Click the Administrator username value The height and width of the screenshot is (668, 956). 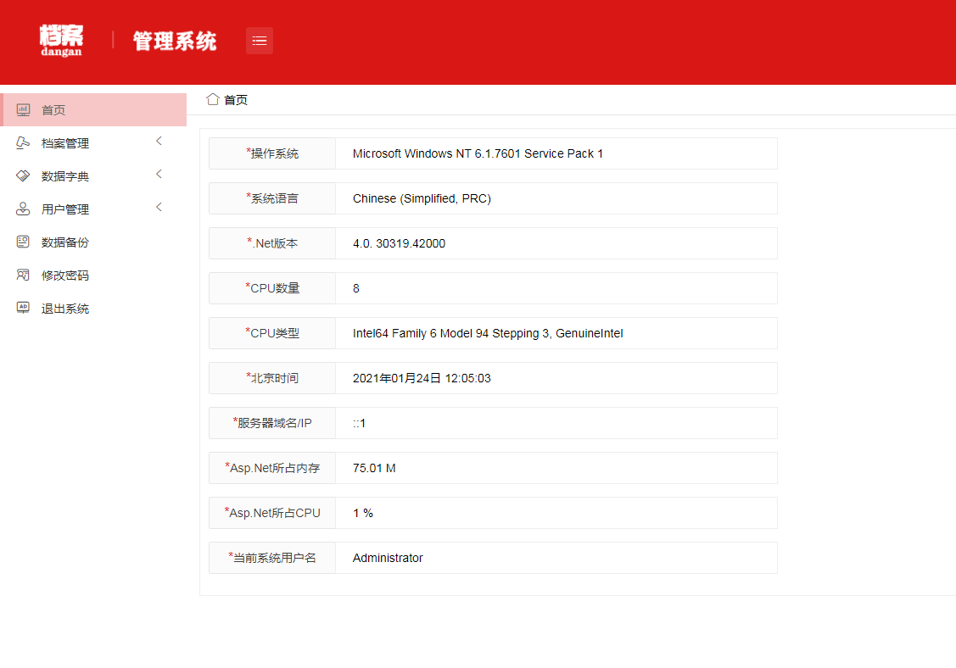pyautogui.click(x=556, y=558)
